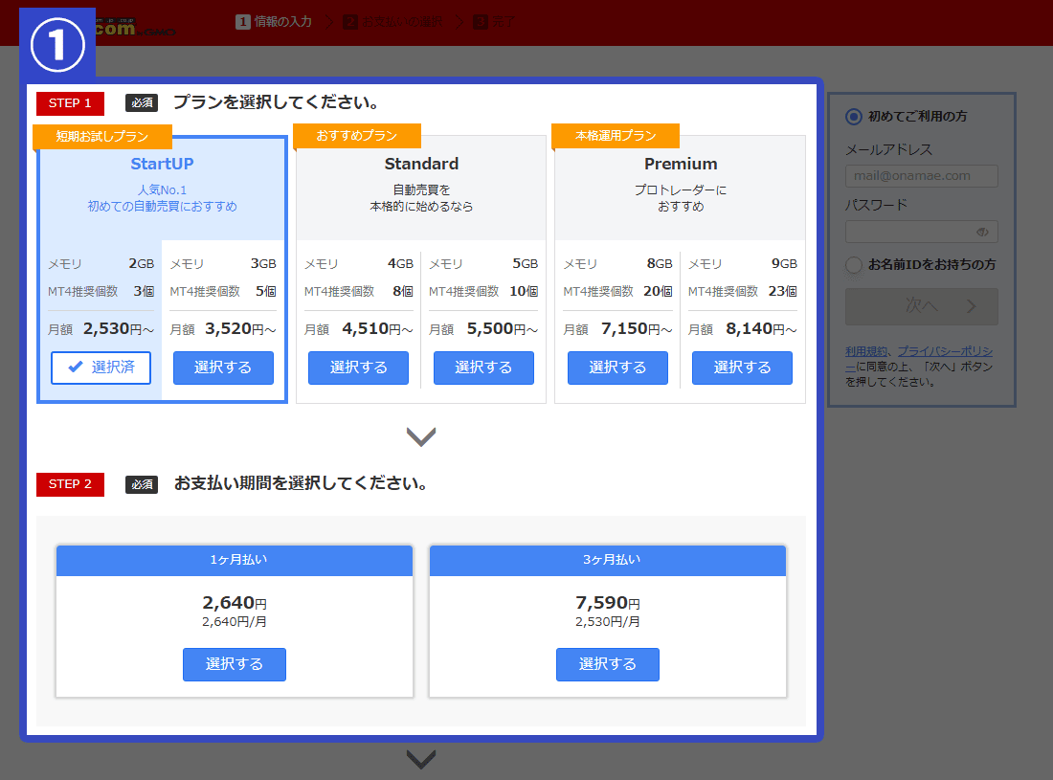This screenshot has width=1053, height=780.
Task: Select お名前IDをお持ちの方 radio button
Action: point(854,265)
